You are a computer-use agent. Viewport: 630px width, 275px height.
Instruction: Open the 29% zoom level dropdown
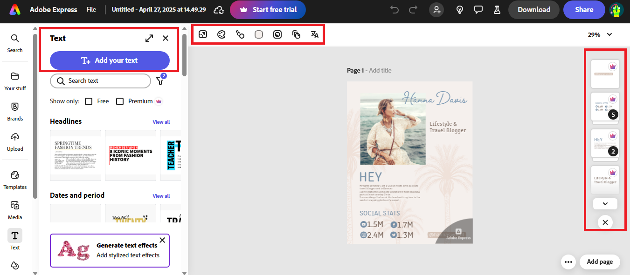point(600,34)
